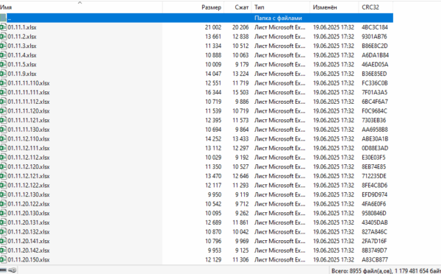Viewport: 441px width, 274px height.
Task: Click the Excel icon of 01.11.12.111.xlsx
Action: click(3, 148)
